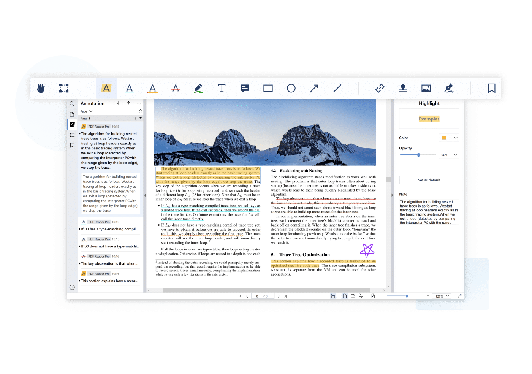Add a sticky note comment

pos(245,89)
